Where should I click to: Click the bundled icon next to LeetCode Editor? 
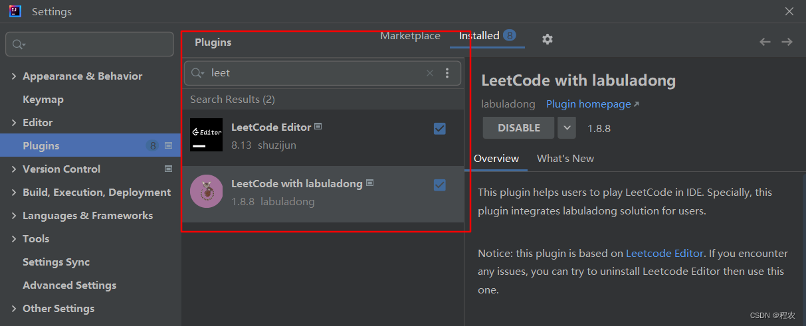pyautogui.click(x=318, y=126)
